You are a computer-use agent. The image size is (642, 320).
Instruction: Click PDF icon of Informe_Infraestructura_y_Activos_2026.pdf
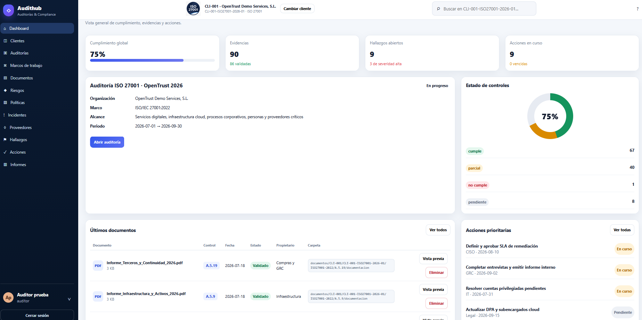click(x=98, y=296)
